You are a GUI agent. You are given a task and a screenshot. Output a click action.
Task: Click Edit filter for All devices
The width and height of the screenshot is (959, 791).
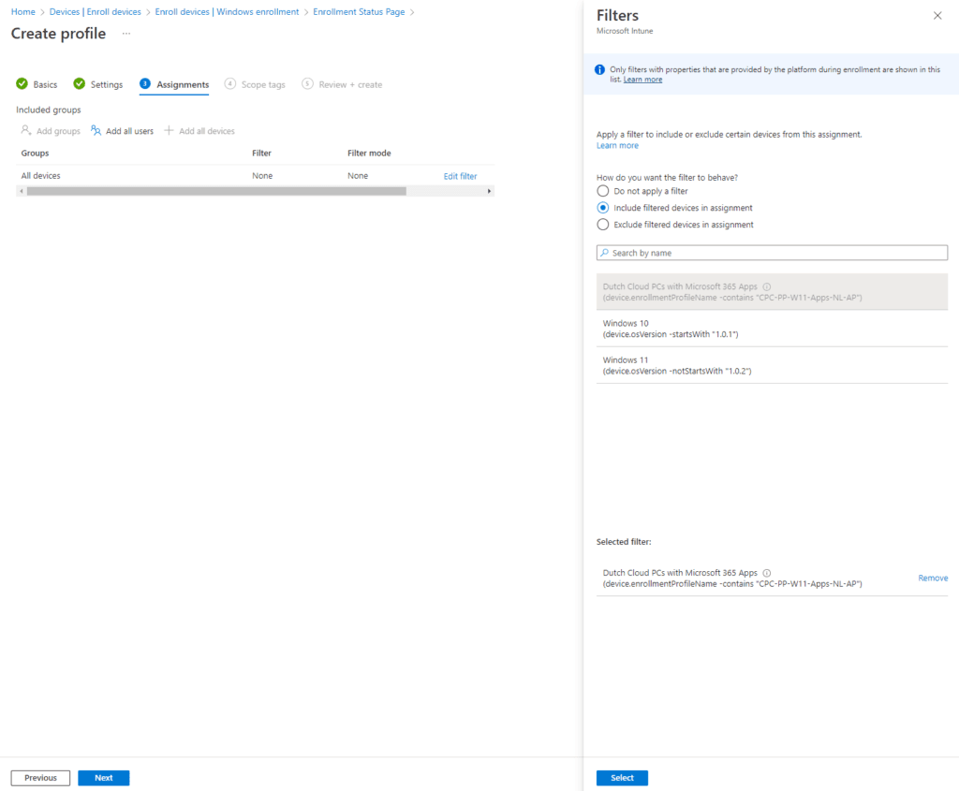[460, 176]
